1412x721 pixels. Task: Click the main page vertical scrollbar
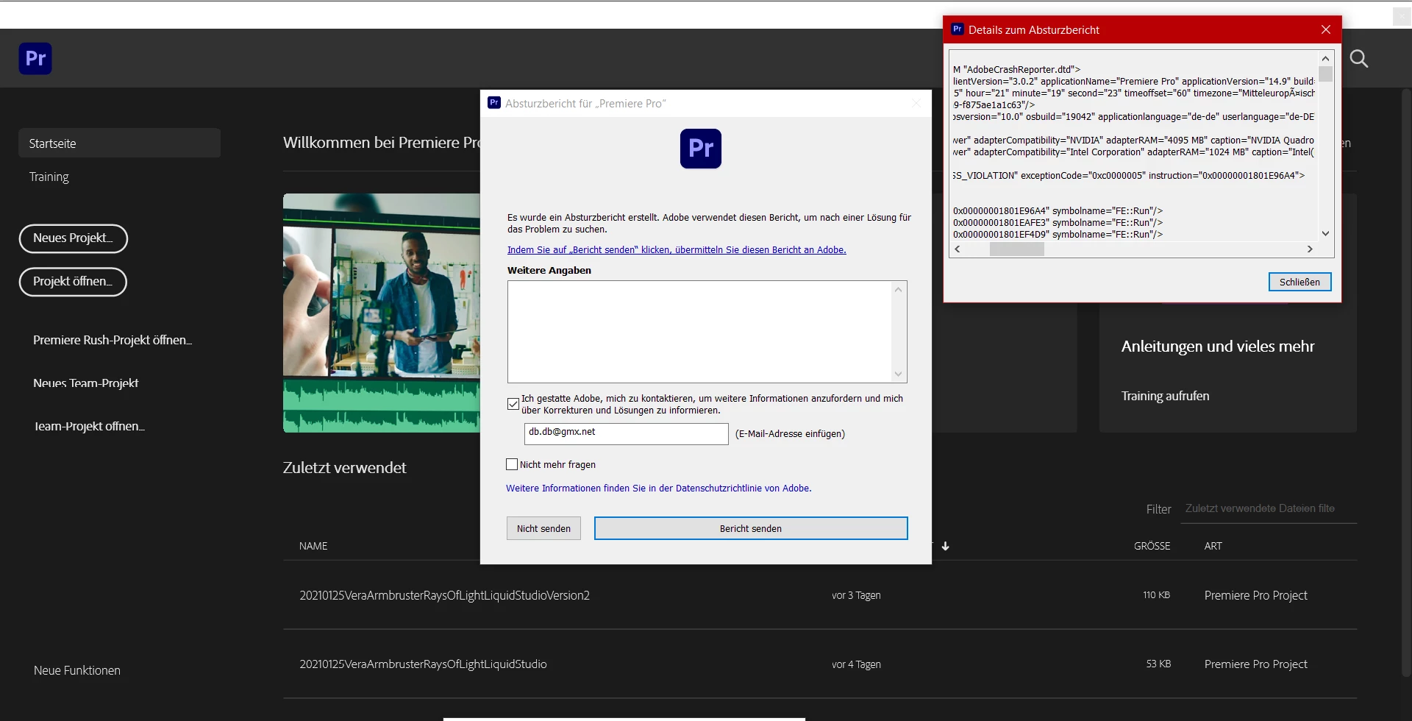pyautogui.click(x=1405, y=383)
